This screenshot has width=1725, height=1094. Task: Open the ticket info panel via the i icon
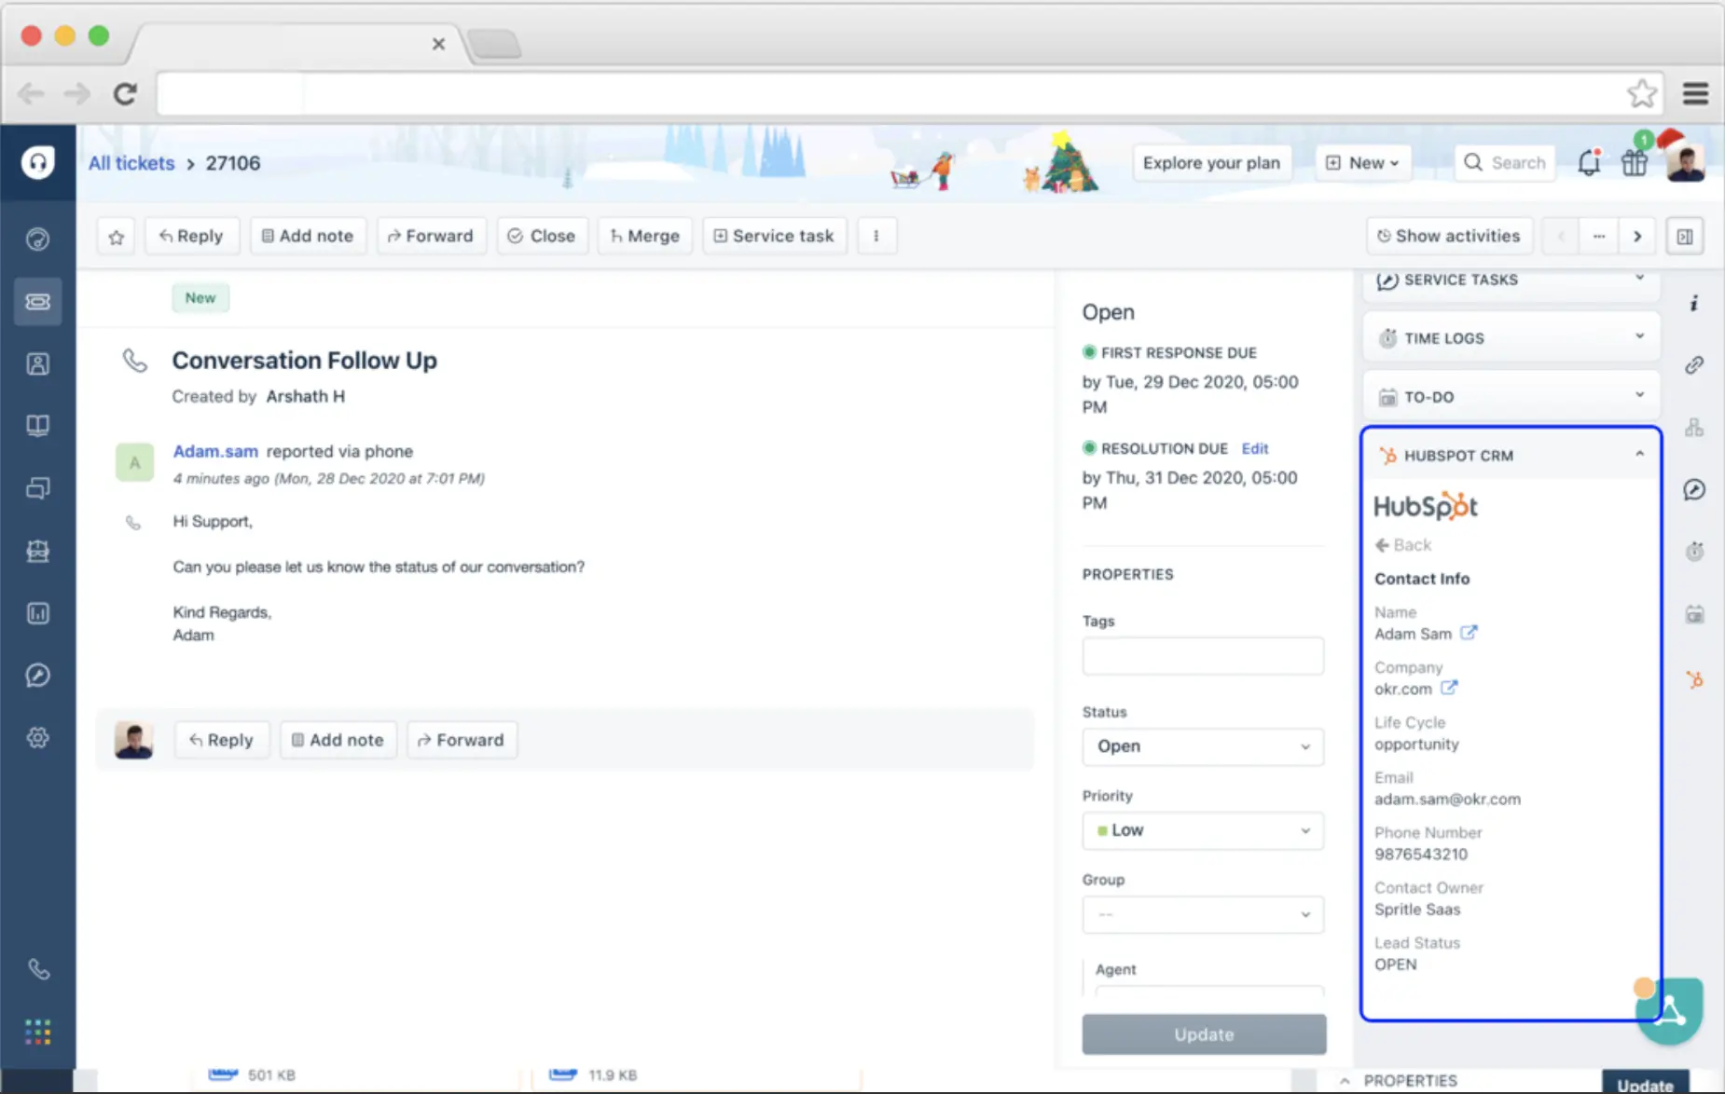tap(1696, 300)
